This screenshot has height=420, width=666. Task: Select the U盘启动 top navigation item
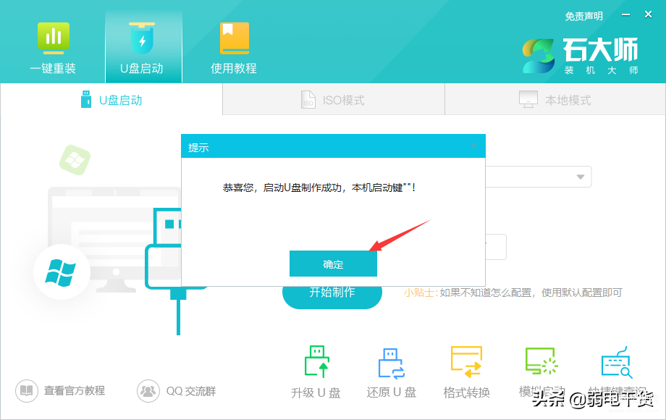click(x=142, y=48)
